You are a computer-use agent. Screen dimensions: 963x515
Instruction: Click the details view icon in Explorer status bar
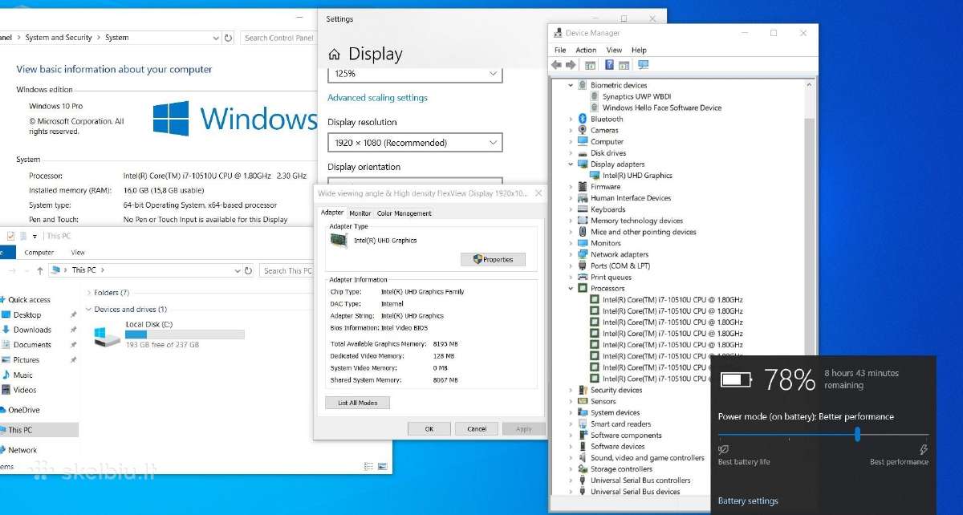pos(368,465)
